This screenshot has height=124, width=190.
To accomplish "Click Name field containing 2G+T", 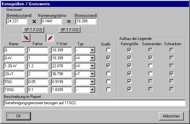I will pyautogui.click(x=14, y=74).
